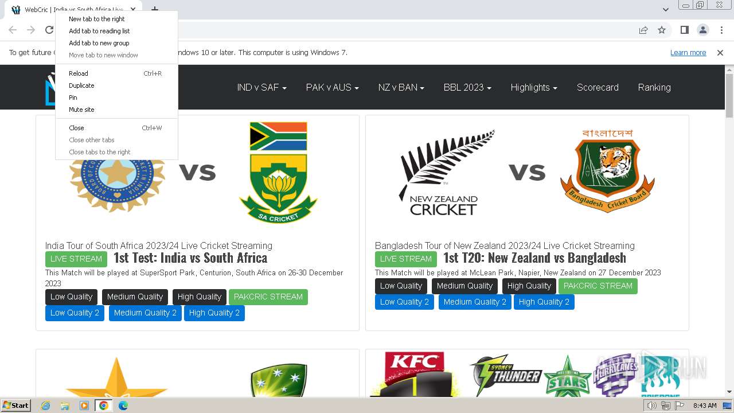Share this page using the share icon
The width and height of the screenshot is (734, 413).
click(x=643, y=30)
